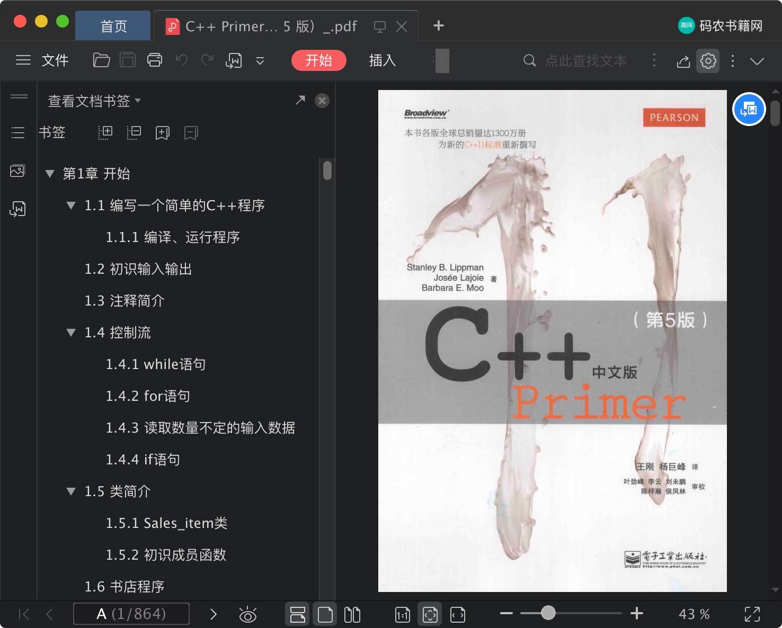Add a new tab with plus button
This screenshot has width=782, height=628.
click(438, 25)
